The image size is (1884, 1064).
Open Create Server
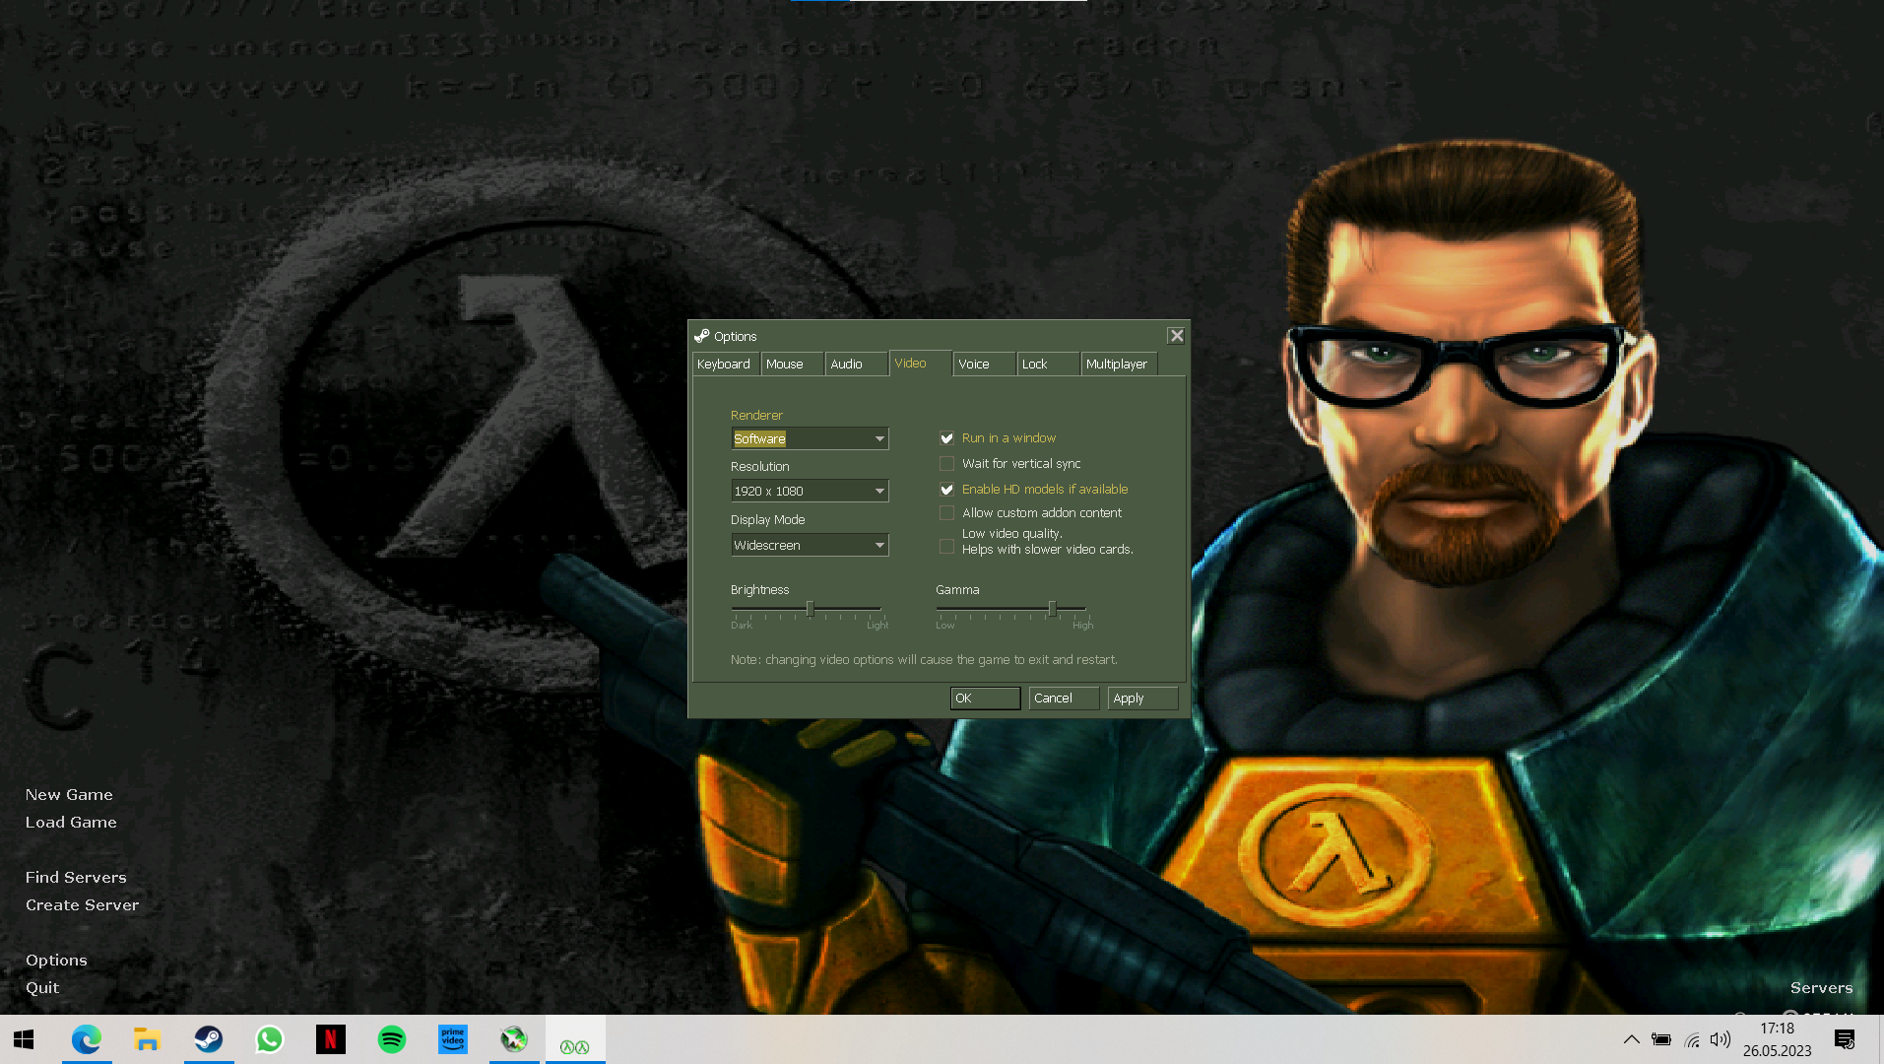coord(82,905)
